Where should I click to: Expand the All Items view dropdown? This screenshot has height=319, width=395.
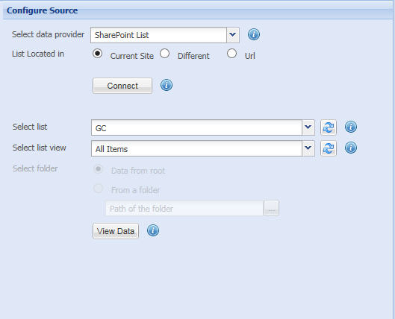(308, 148)
